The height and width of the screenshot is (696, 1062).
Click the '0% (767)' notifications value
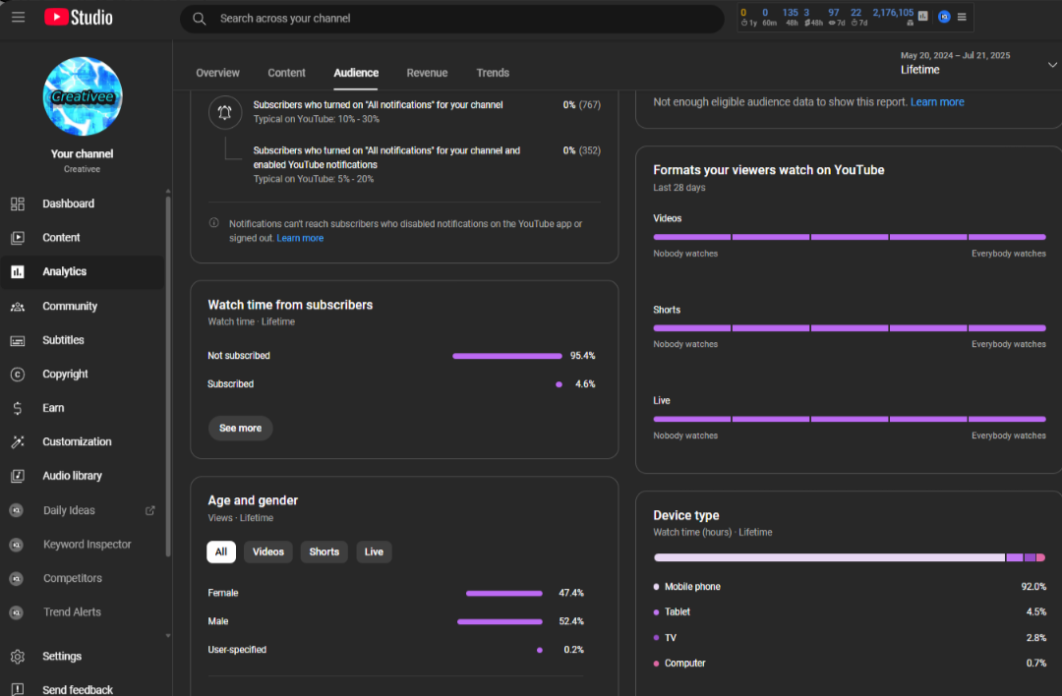point(582,105)
